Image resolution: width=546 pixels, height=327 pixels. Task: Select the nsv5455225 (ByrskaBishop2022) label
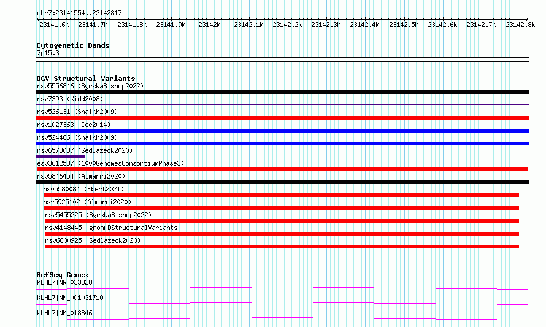point(98,215)
